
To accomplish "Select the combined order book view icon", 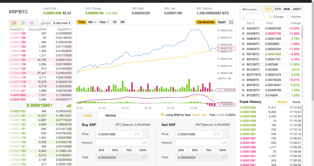I will pos(14,23).
